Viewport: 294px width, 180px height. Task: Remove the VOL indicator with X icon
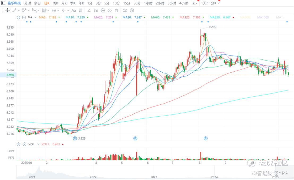pyautogui.click(x=24, y=144)
